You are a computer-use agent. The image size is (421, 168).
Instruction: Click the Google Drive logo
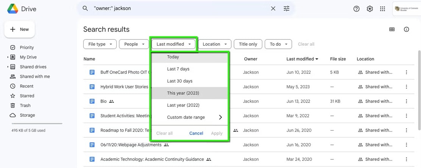coord(12,9)
